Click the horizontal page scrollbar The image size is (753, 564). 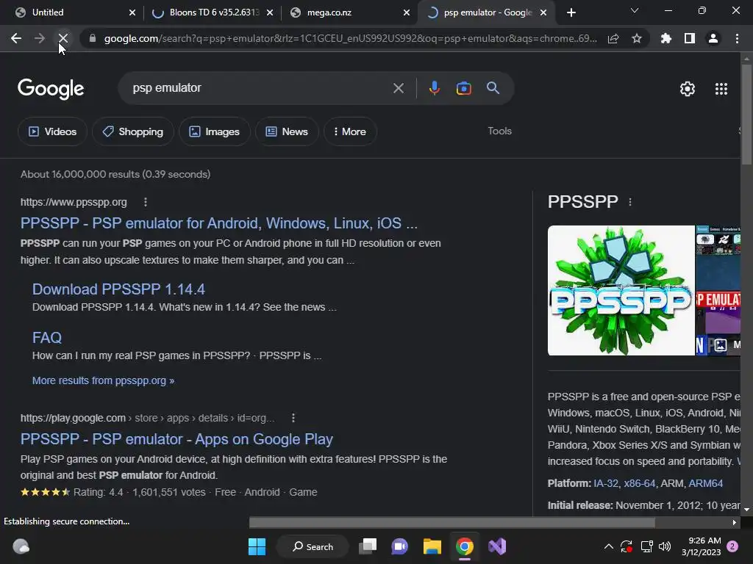[452, 522]
